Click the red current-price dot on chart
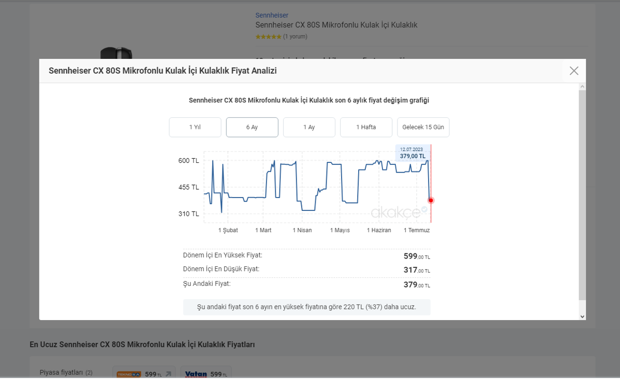Image resolution: width=620 pixels, height=379 pixels. 431,200
